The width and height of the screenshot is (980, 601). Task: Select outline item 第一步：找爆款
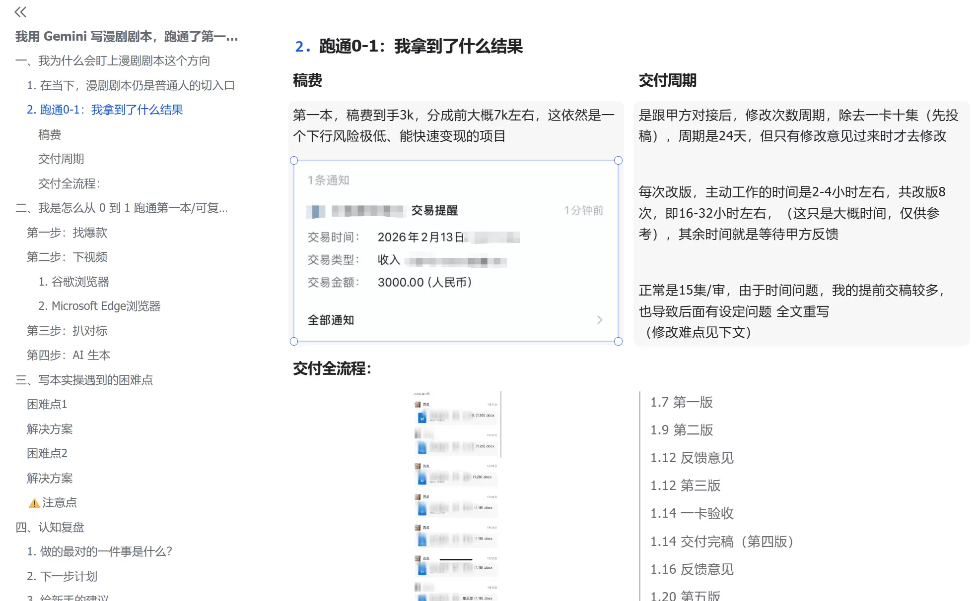point(68,233)
